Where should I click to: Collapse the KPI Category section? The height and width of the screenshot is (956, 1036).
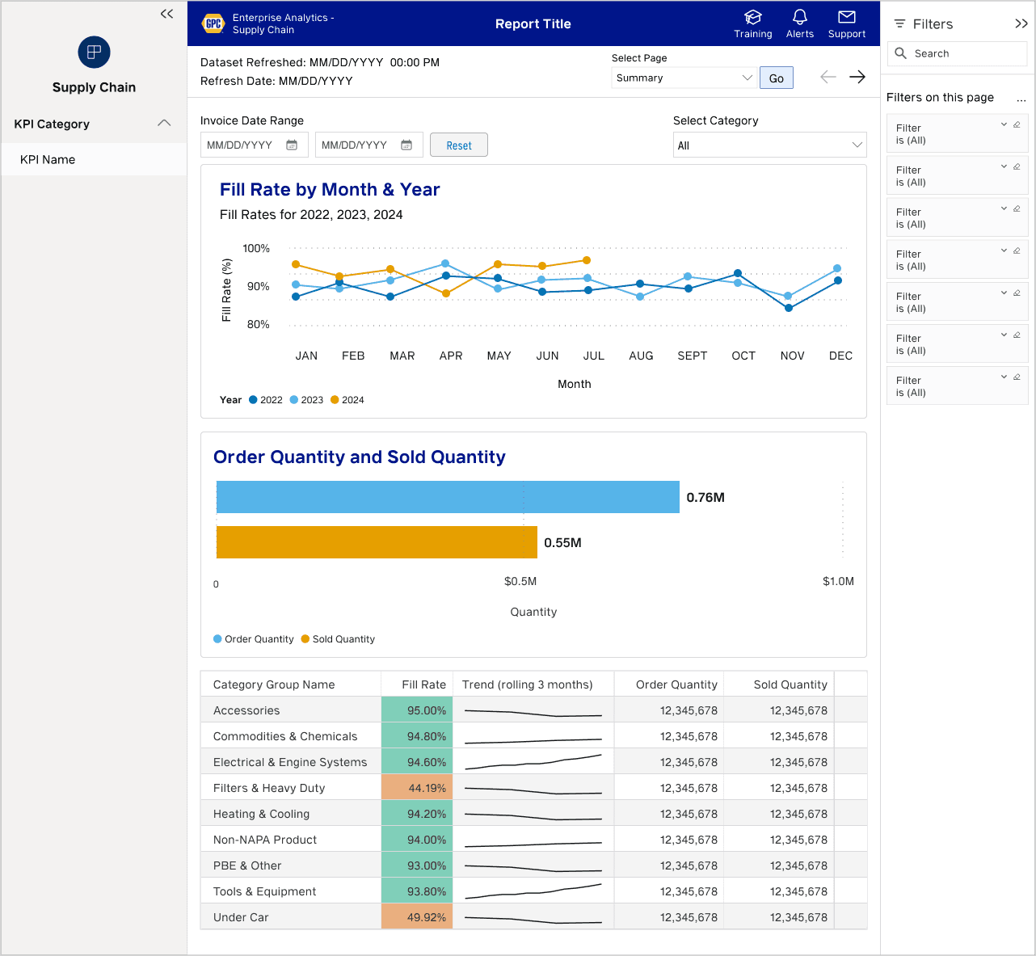click(164, 124)
